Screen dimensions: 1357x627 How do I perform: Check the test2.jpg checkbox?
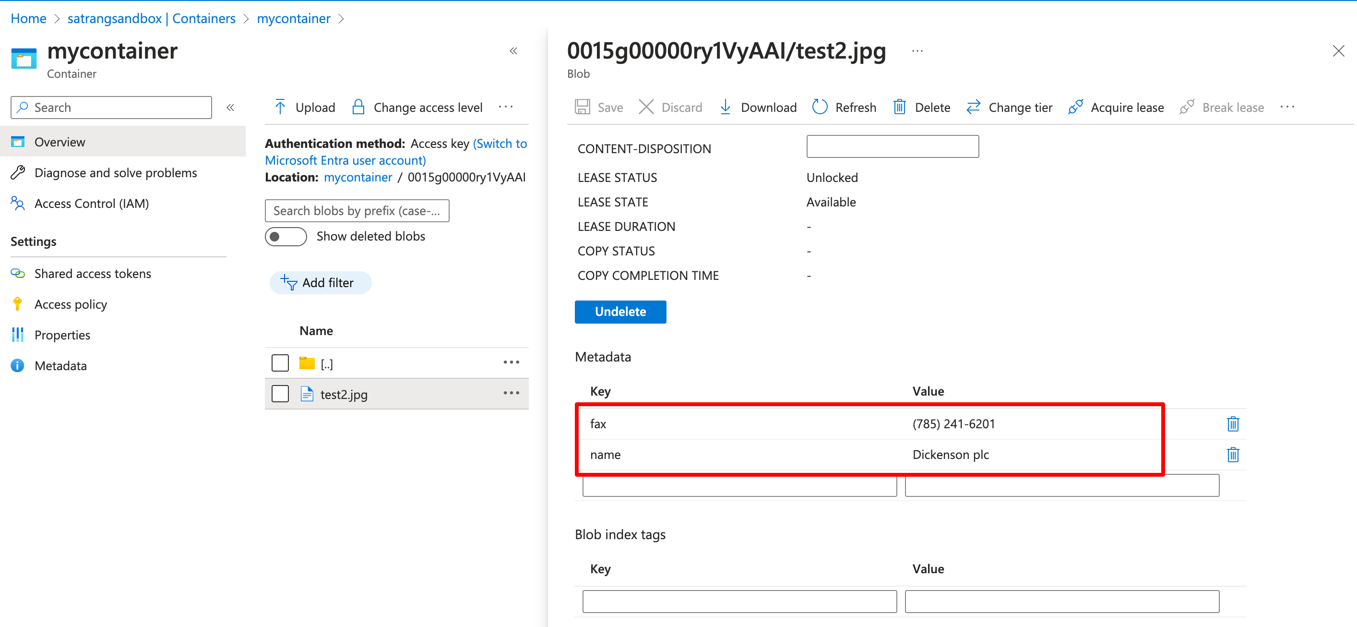click(x=280, y=394)
